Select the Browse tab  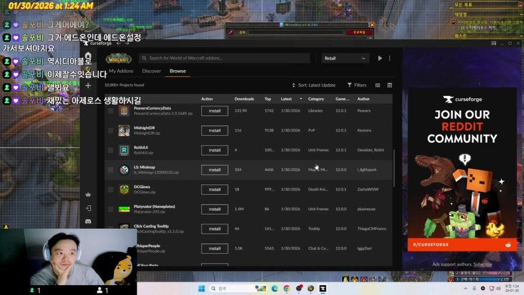pyautogui.click(x=178, y=71)
